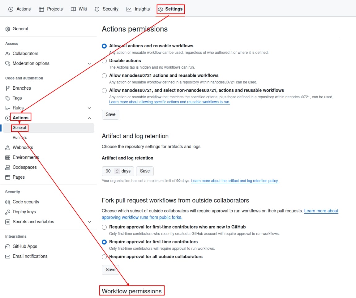
Task: Click the Secrets and variables asterisk icon
Action: pos(8,222)
